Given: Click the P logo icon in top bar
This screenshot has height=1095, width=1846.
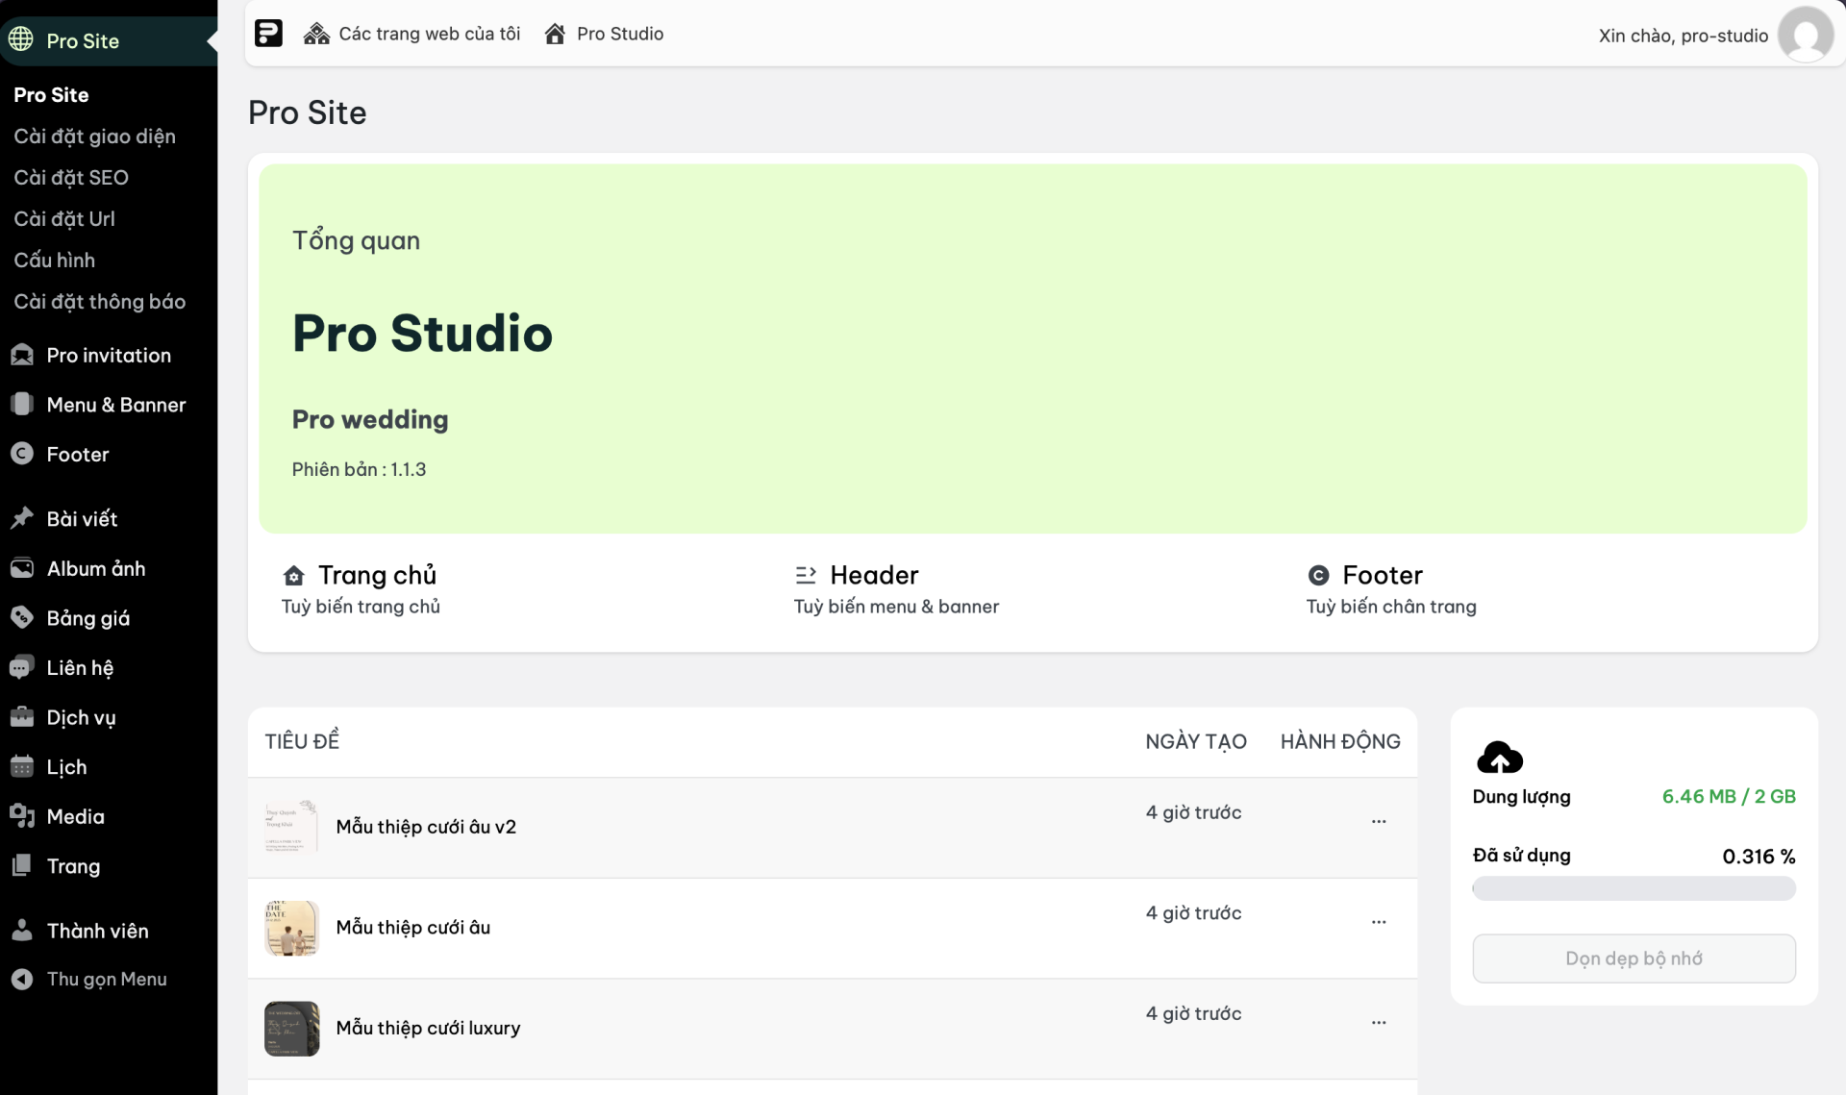Looking at the screenshot, I should 268,34.
